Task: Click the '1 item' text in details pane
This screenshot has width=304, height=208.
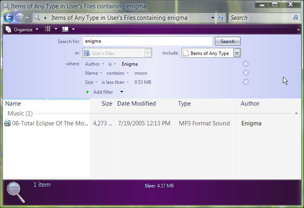Action: point(42,185)
